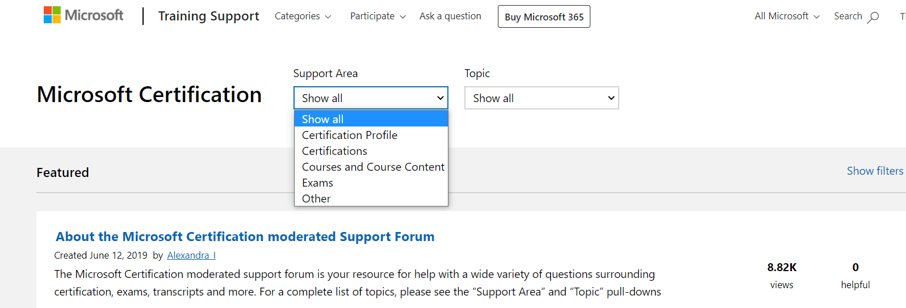Open the Topic dropdown
This screenshot has width=906, height=308.
click(542, 98)
